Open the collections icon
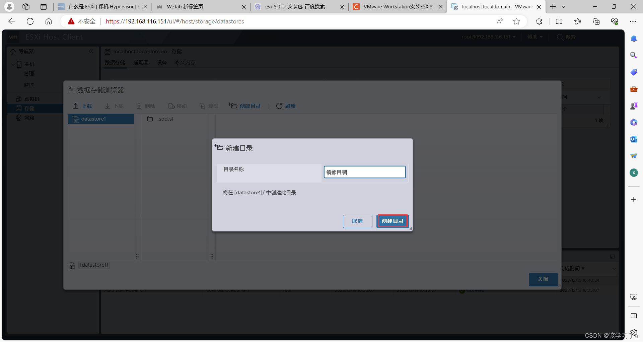This screenshot has height=342, width=643. point(596,21)
